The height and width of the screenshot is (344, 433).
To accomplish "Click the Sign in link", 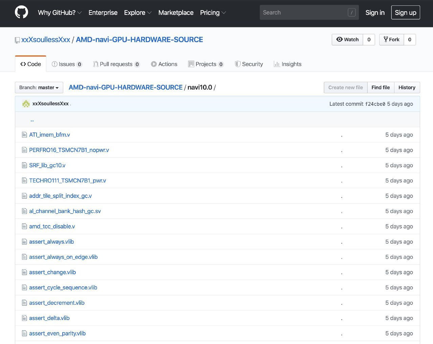I will 375,13.
